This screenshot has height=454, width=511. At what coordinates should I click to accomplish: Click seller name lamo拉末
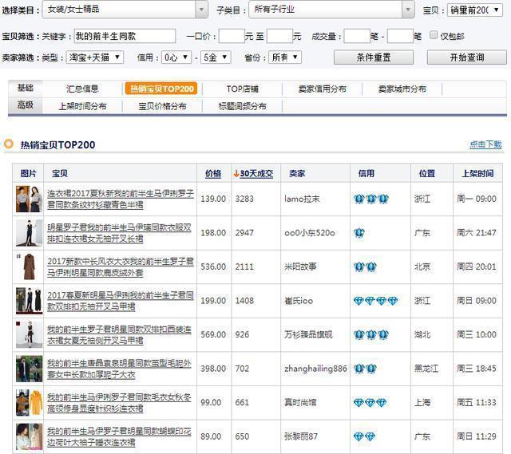pos(302,199)
